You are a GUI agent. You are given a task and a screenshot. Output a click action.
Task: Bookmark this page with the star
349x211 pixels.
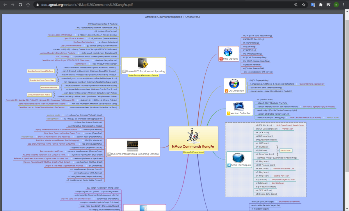pyautogui.click(x=304, y=5)
